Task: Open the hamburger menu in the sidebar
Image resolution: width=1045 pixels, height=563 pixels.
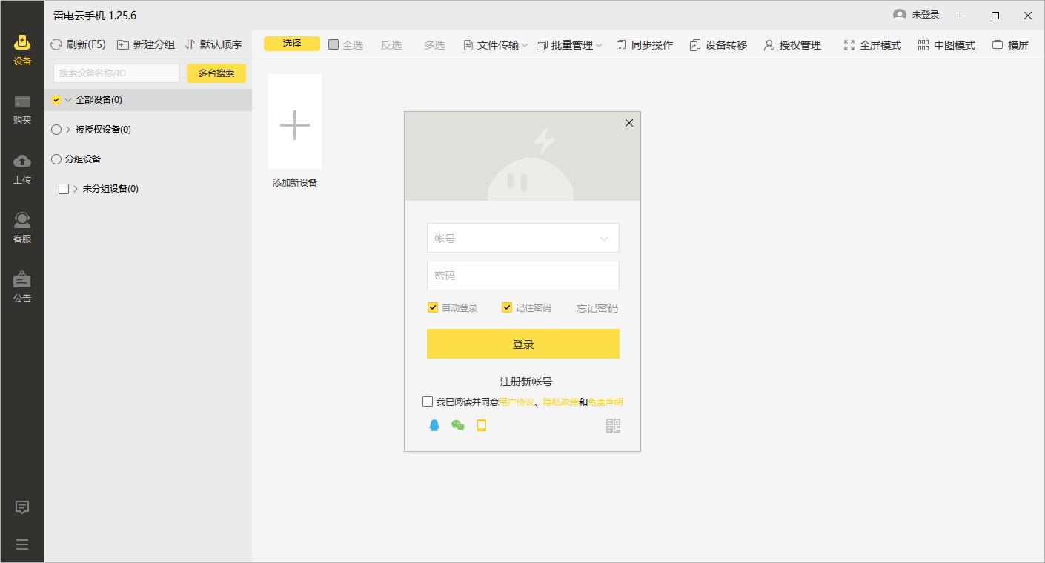Action: 22,544
